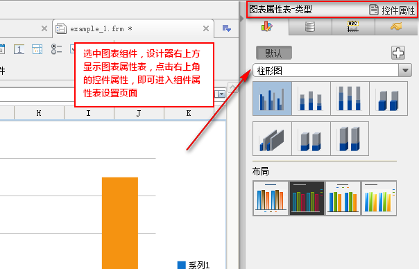The image size is (419, 269).
Task: Click the 系列1 legend entry
Action: [x=194, y=266]
